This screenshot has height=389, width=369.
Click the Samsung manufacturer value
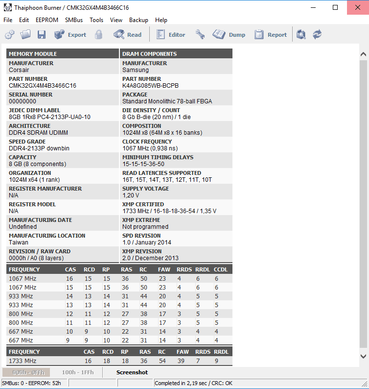(136, 70)
